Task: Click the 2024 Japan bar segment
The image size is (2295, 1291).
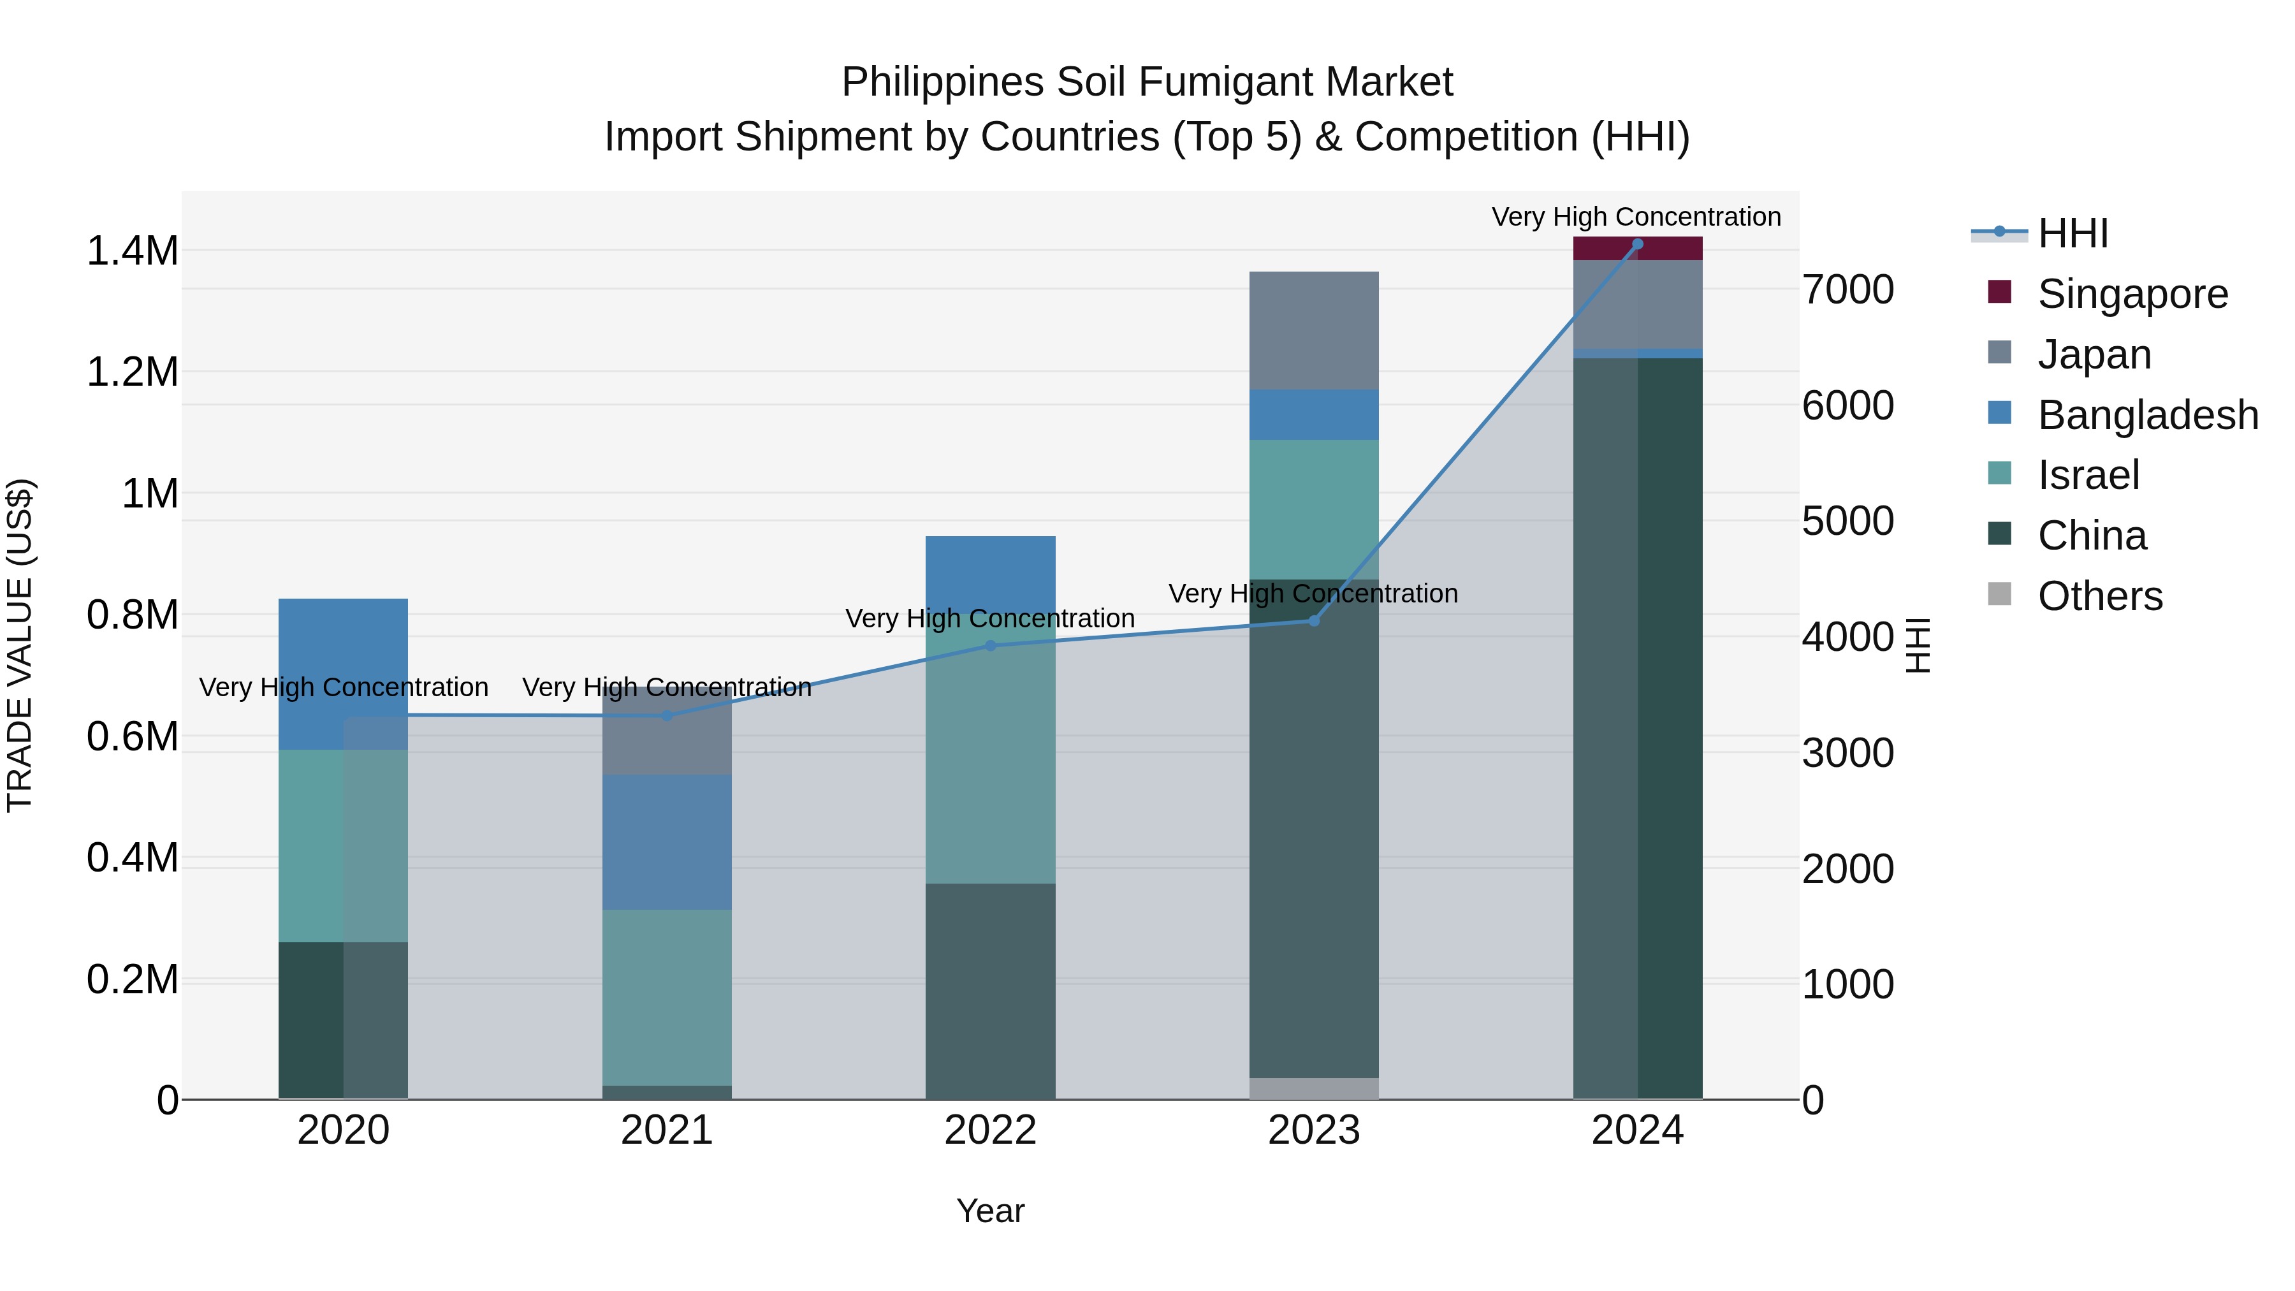Action: (x=1638, y=305)
